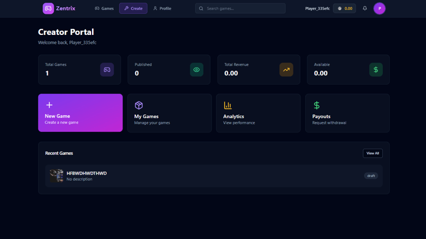Click the Games tab controller icon
The height and width of the screenshot is (239, 426).
tap(97, 8)
